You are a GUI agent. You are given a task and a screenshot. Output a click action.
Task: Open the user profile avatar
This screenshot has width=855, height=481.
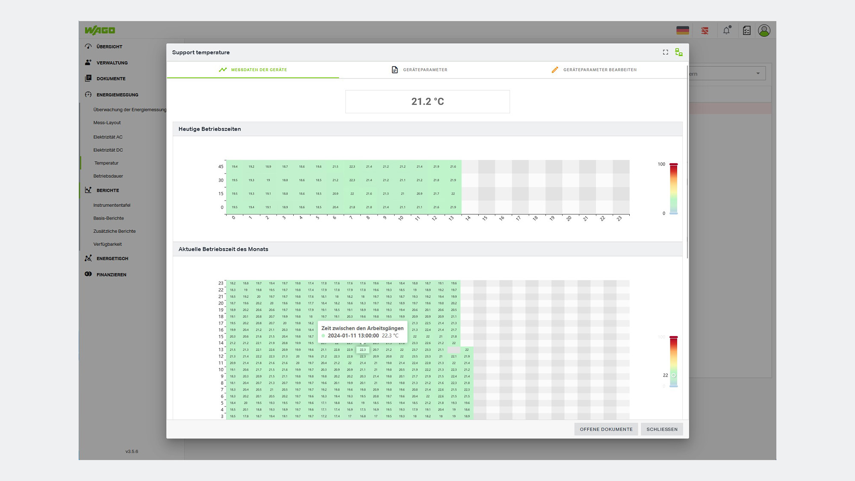[x=764, y=30]
